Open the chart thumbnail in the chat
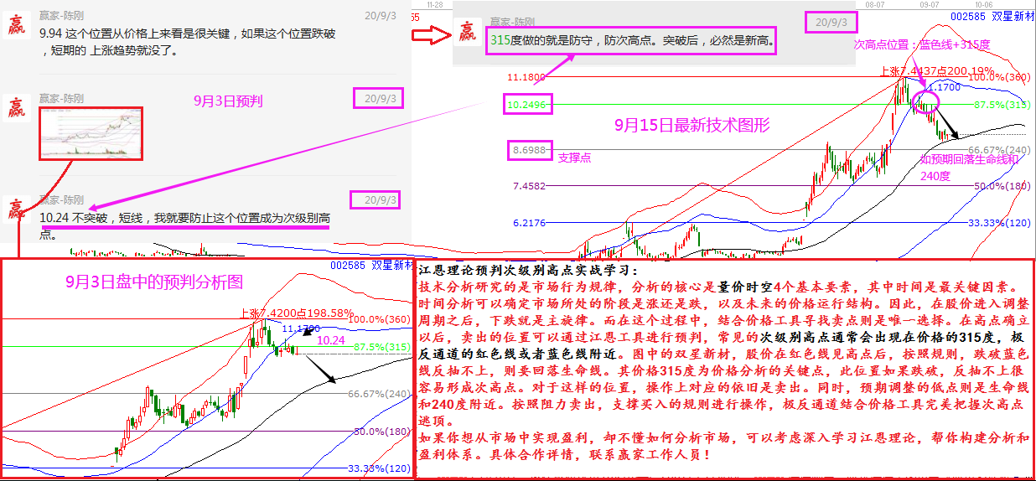Viewport: 1036px width, 481px height. (x=91, y=133)
